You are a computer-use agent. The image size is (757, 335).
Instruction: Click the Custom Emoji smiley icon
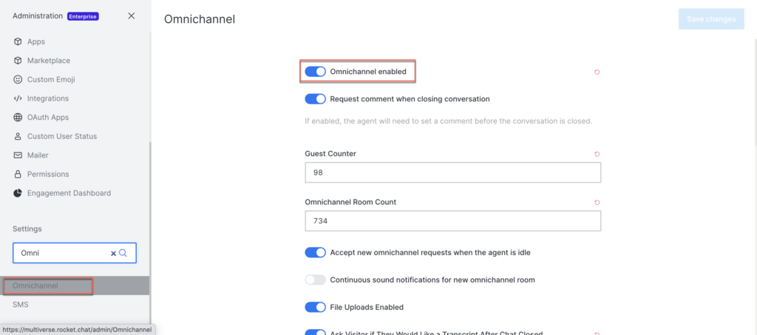click(18, 79)
